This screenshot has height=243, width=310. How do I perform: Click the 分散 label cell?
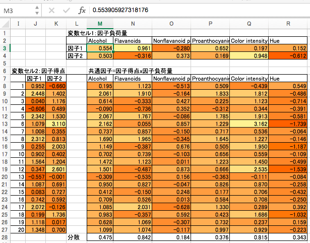[x=77, y=237]
